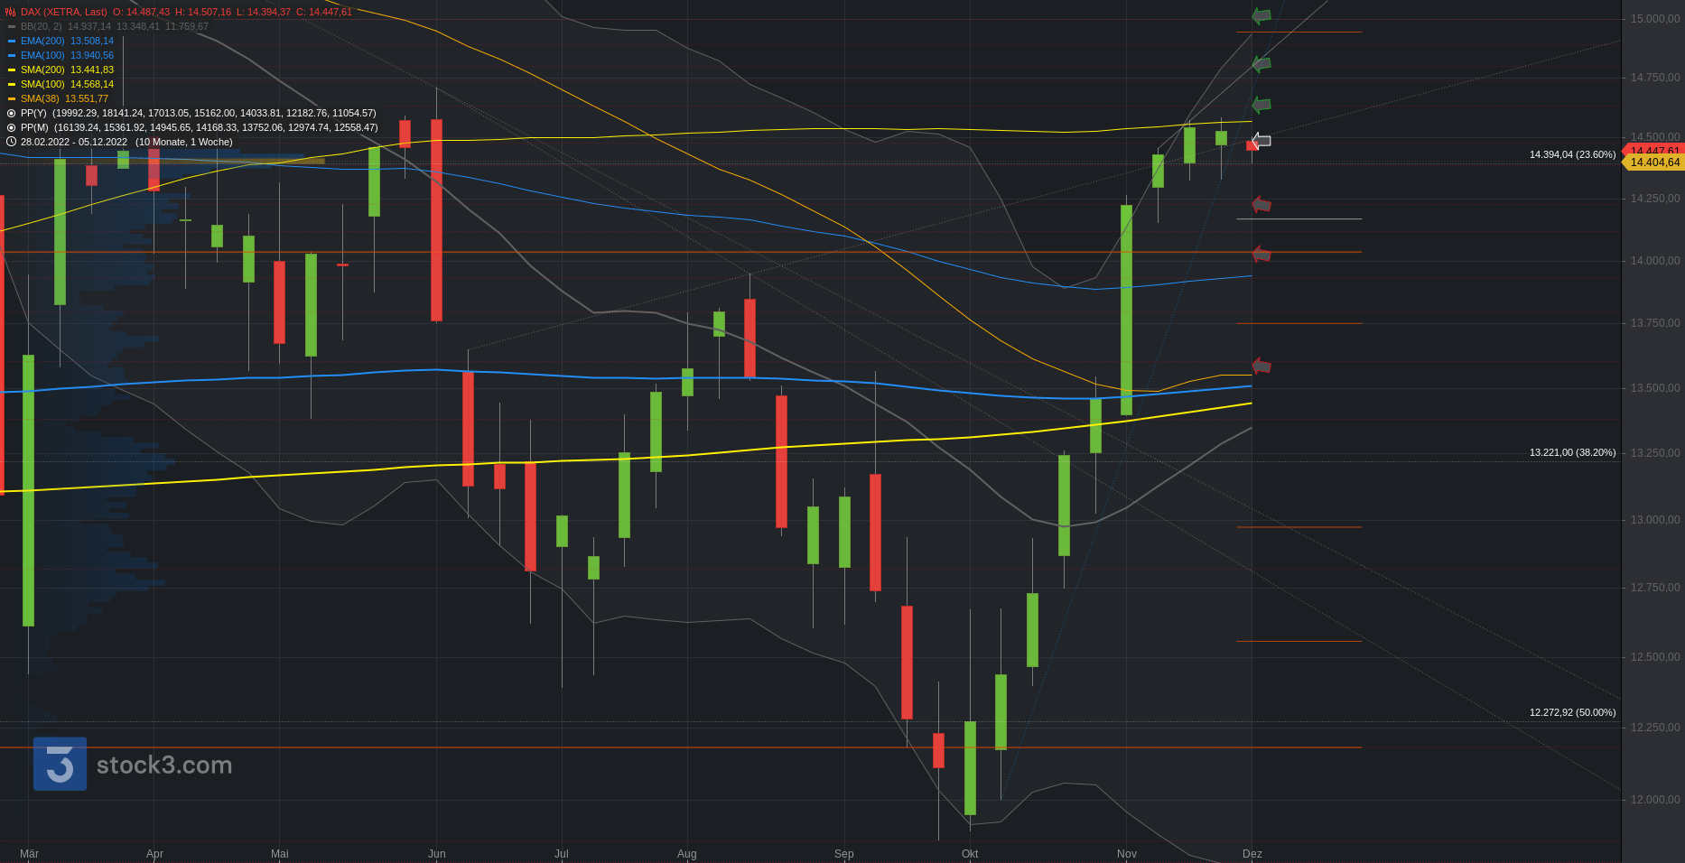Screen dimensions: 1685x863
Task: Click the circle icon beside PP(M)
Action: pos(11,127)
